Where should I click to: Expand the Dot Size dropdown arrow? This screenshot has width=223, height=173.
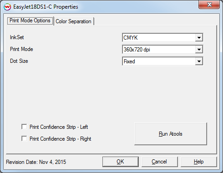click(x=199, y=61)
